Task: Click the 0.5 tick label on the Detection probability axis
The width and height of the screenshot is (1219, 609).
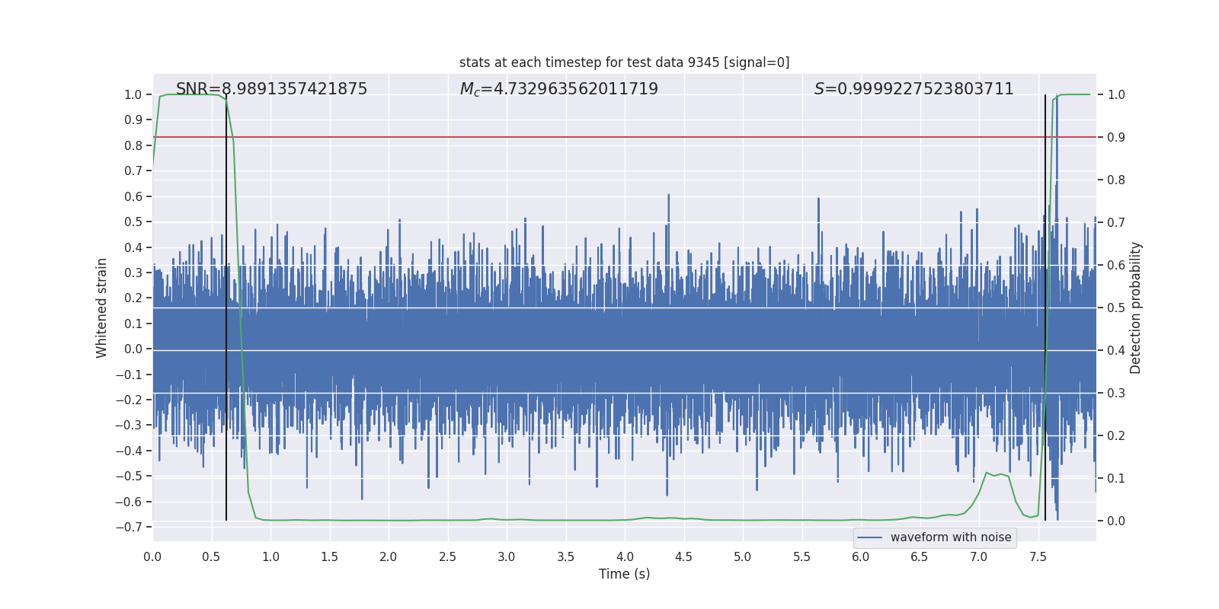Action: click(1115, 308)
